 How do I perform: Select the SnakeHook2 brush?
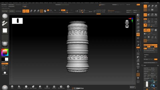[47, 87]
